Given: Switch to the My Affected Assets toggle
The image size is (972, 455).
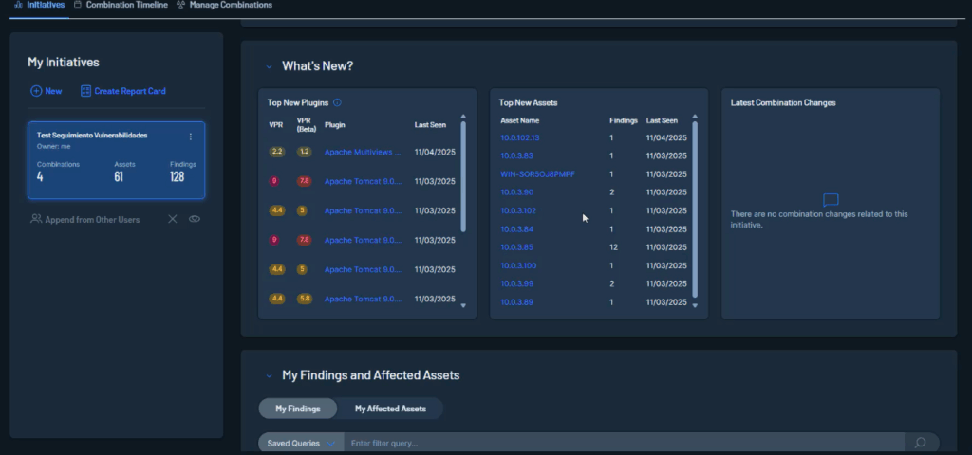Looking at the screenshot, I should 390,409.
